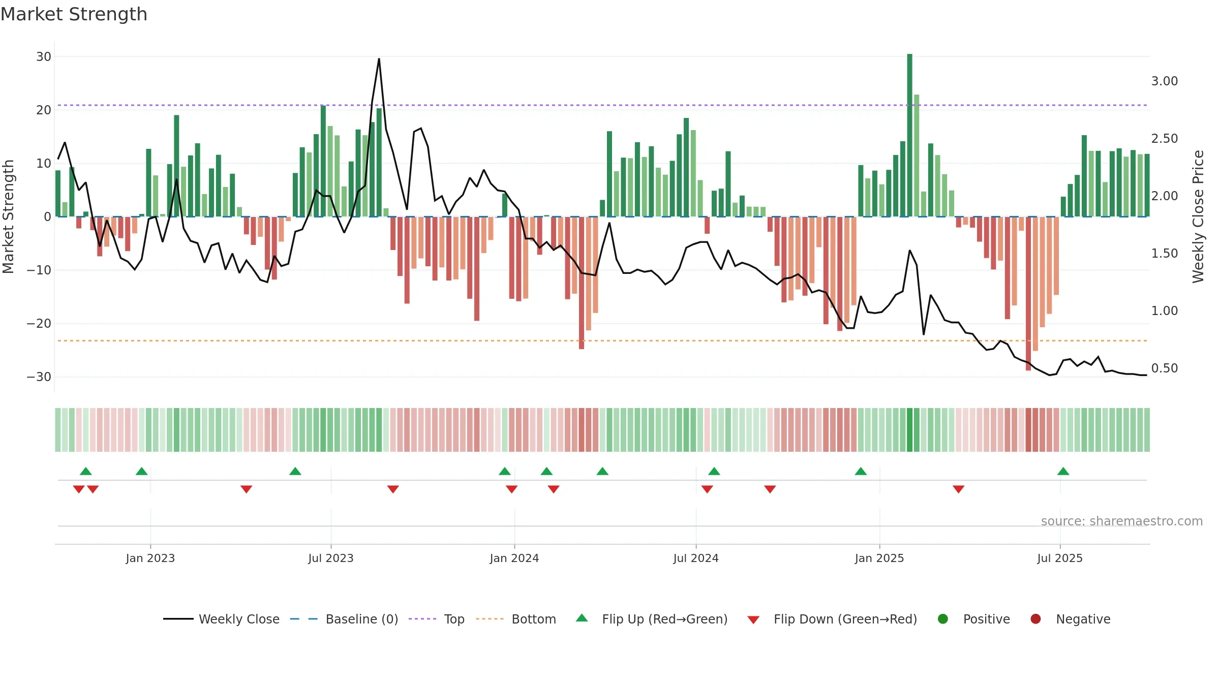Click the −30 strength axis tick

click(39, 377)
